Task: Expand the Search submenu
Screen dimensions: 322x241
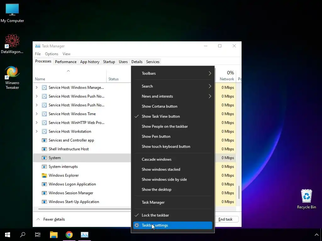Action: click(173, 86)
